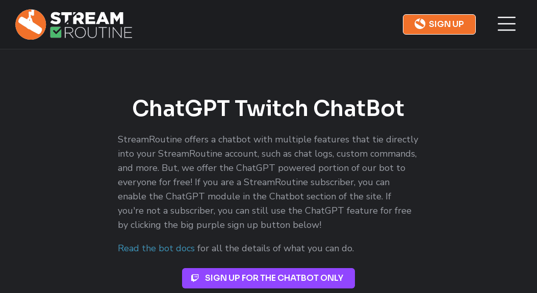Image resolution: width=537 pixels, height=293 pixels.
Task: Click the purple chatbot signup button
Action: 268,278
